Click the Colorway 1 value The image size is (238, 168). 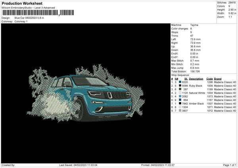point(21,21)
